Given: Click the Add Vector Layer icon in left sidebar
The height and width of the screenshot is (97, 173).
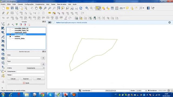Looking at the screenshot, I should tap(3, 24).
